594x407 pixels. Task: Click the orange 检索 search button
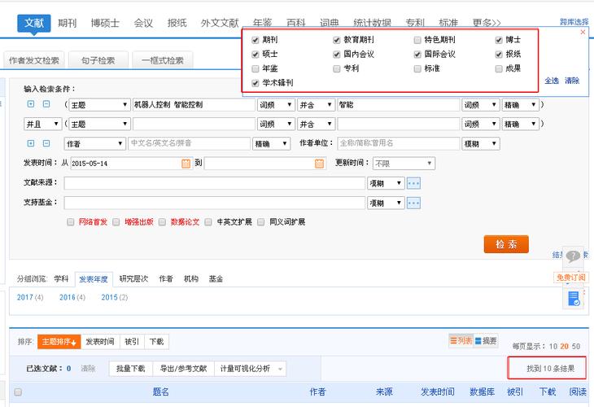click(x=506, y=244)
